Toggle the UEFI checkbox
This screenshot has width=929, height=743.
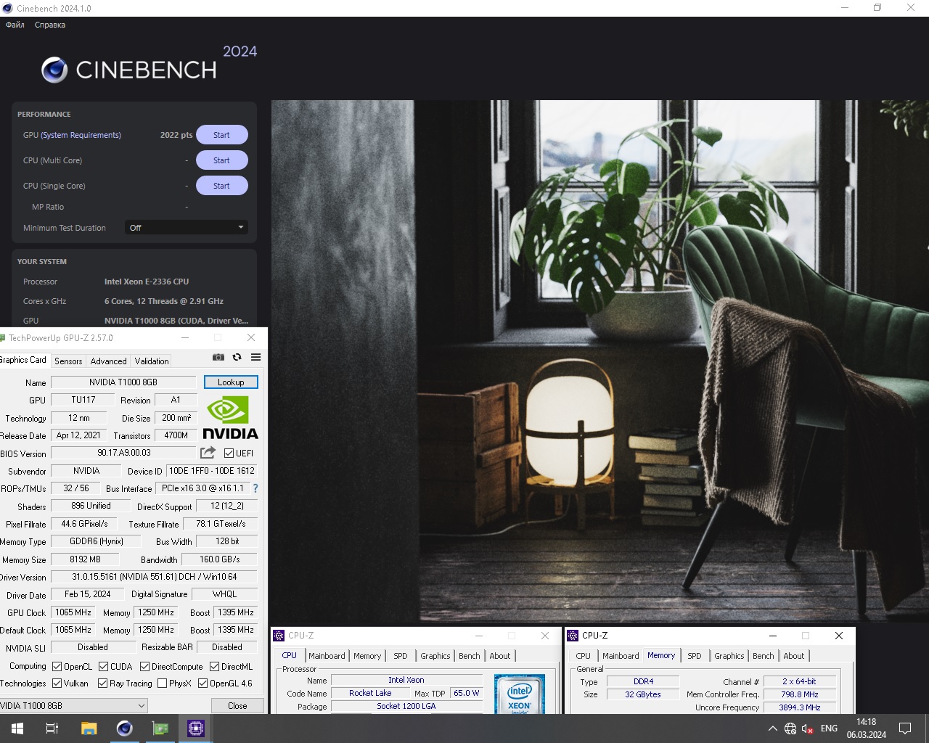(x=229, y=453)
